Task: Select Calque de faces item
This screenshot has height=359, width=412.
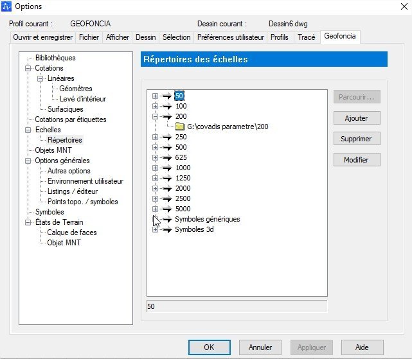Action: point(72,232)
